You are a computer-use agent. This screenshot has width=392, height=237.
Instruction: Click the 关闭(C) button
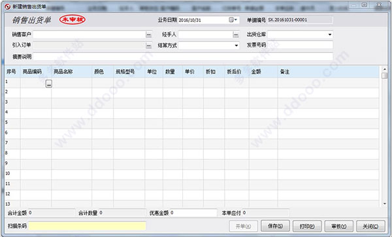[x=370, y=227]
